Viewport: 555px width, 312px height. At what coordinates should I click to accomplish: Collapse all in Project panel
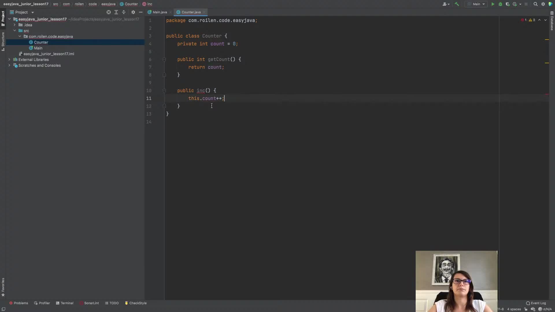(x=124, y=12)
